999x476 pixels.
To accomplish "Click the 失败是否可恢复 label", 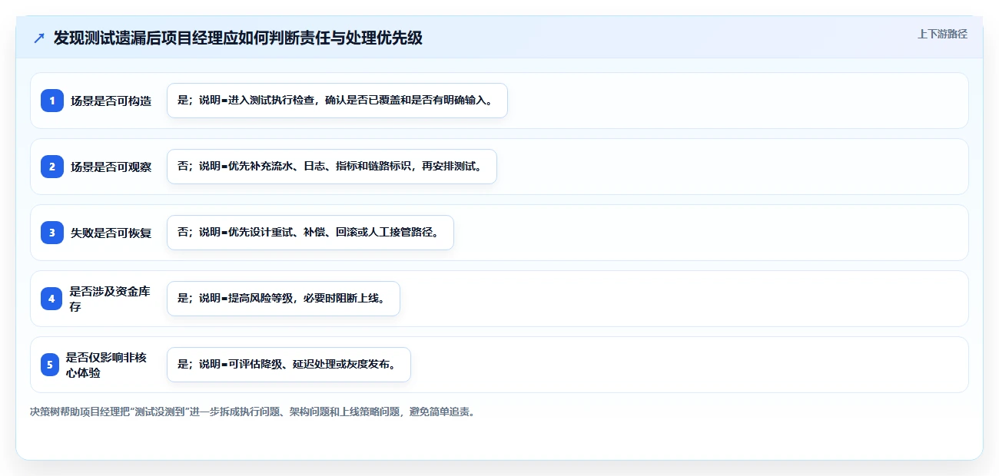I will [111, 233].
